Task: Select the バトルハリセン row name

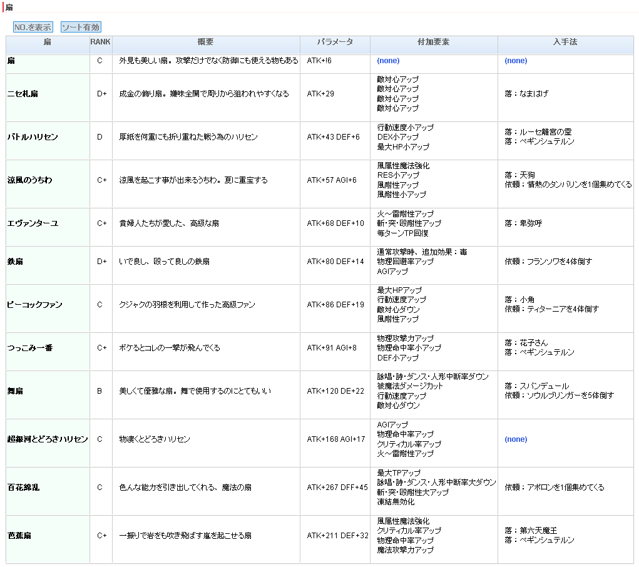Action: [x=33, y=137]
